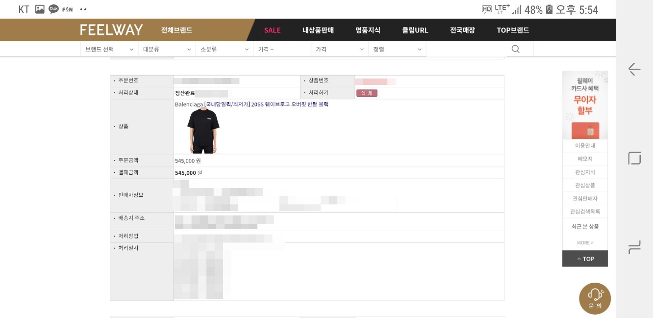The height and width of the screenshot is (318, 653).
Task: Open 관심판매자 in the side menu
Action: click(585, 199)
